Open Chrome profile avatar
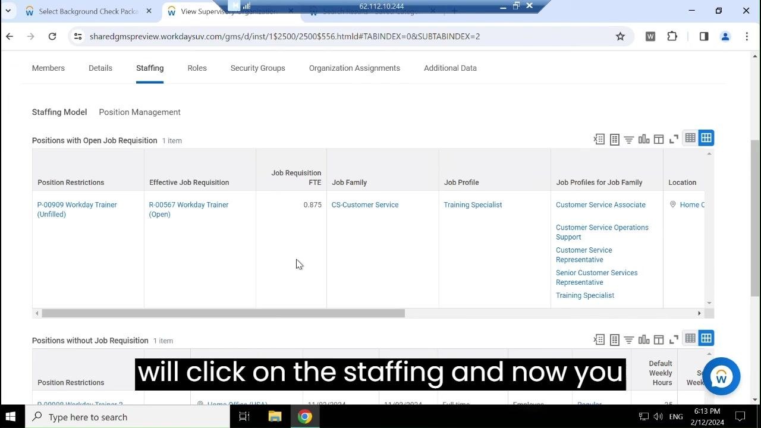The width and height of the screenshot is (761, 428). (x=725, y=36)
